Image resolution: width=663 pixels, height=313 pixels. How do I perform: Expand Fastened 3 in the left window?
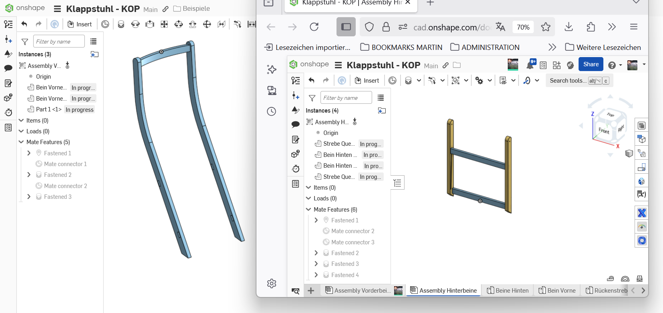(x=29, y=197)
